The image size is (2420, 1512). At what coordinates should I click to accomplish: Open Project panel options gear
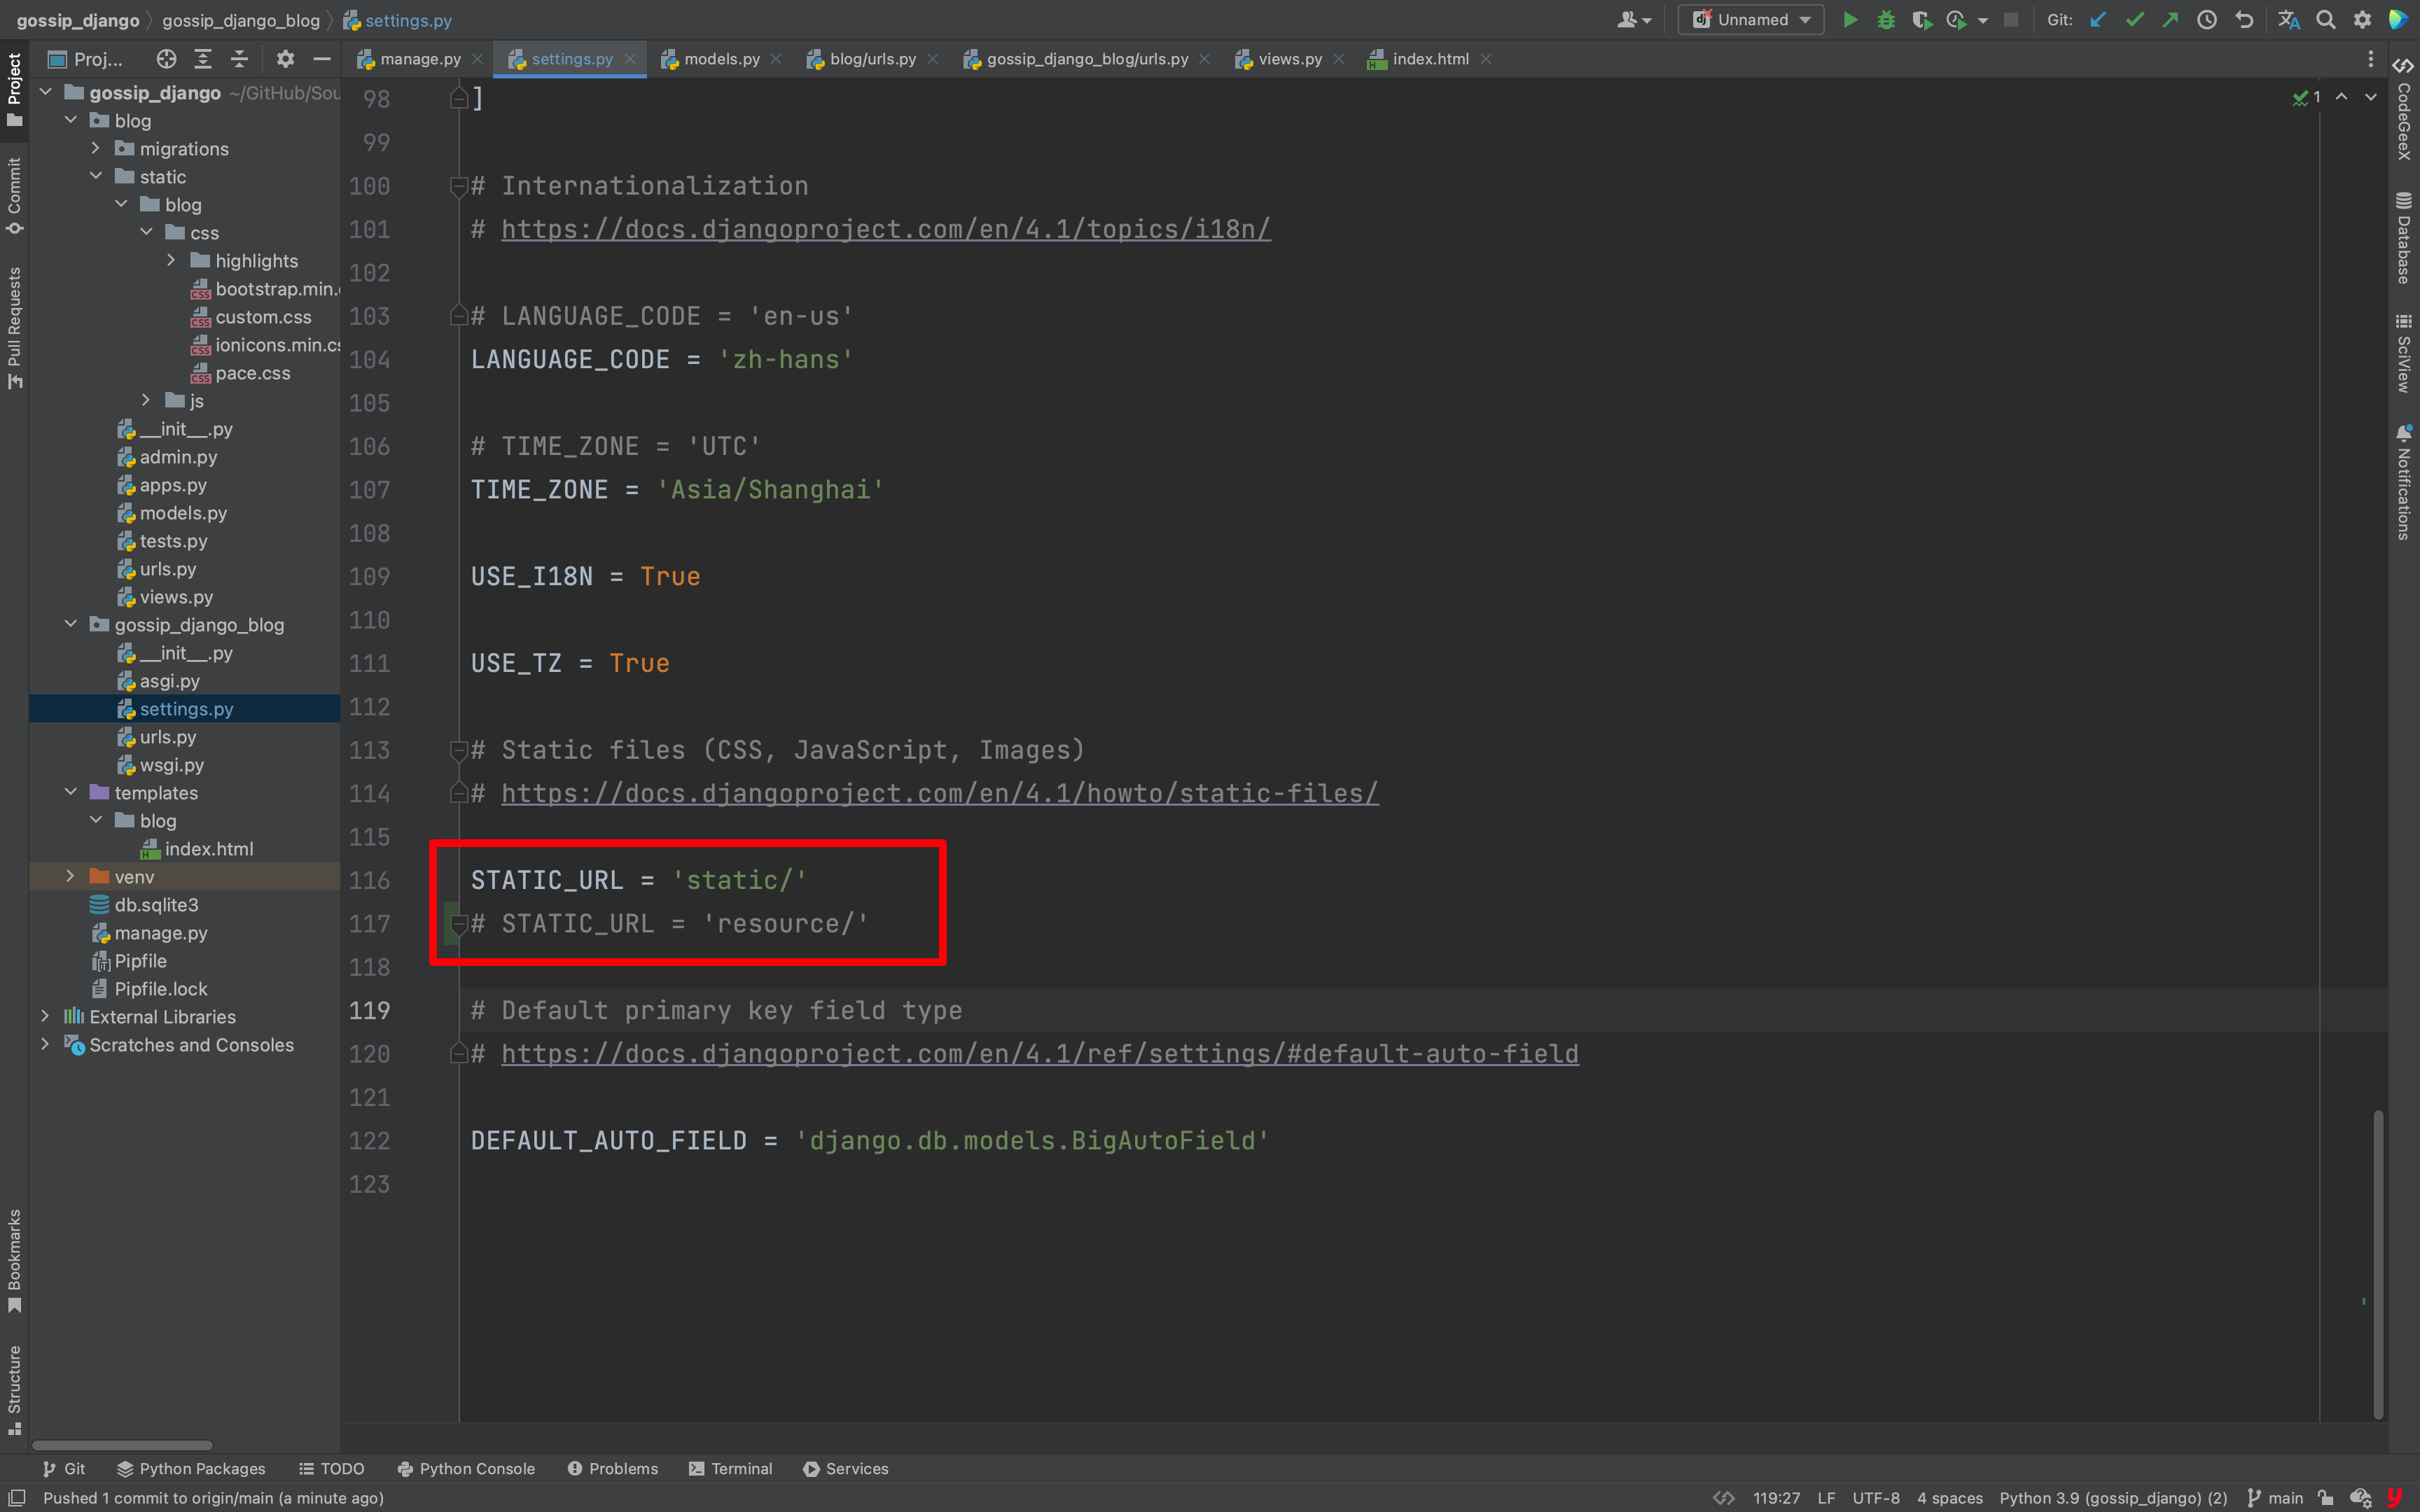(286, 59)
